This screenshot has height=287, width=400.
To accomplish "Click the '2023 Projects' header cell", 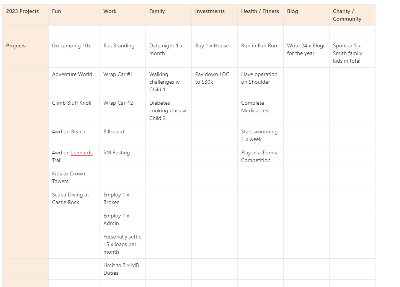I will (26, 15).
